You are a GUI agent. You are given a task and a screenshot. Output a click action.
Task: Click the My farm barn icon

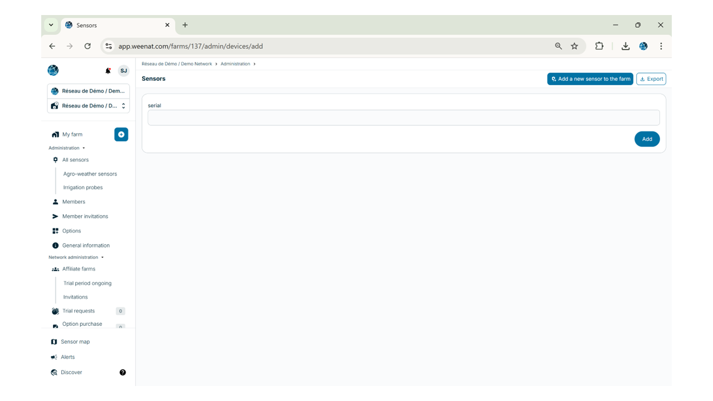[55, 135]
